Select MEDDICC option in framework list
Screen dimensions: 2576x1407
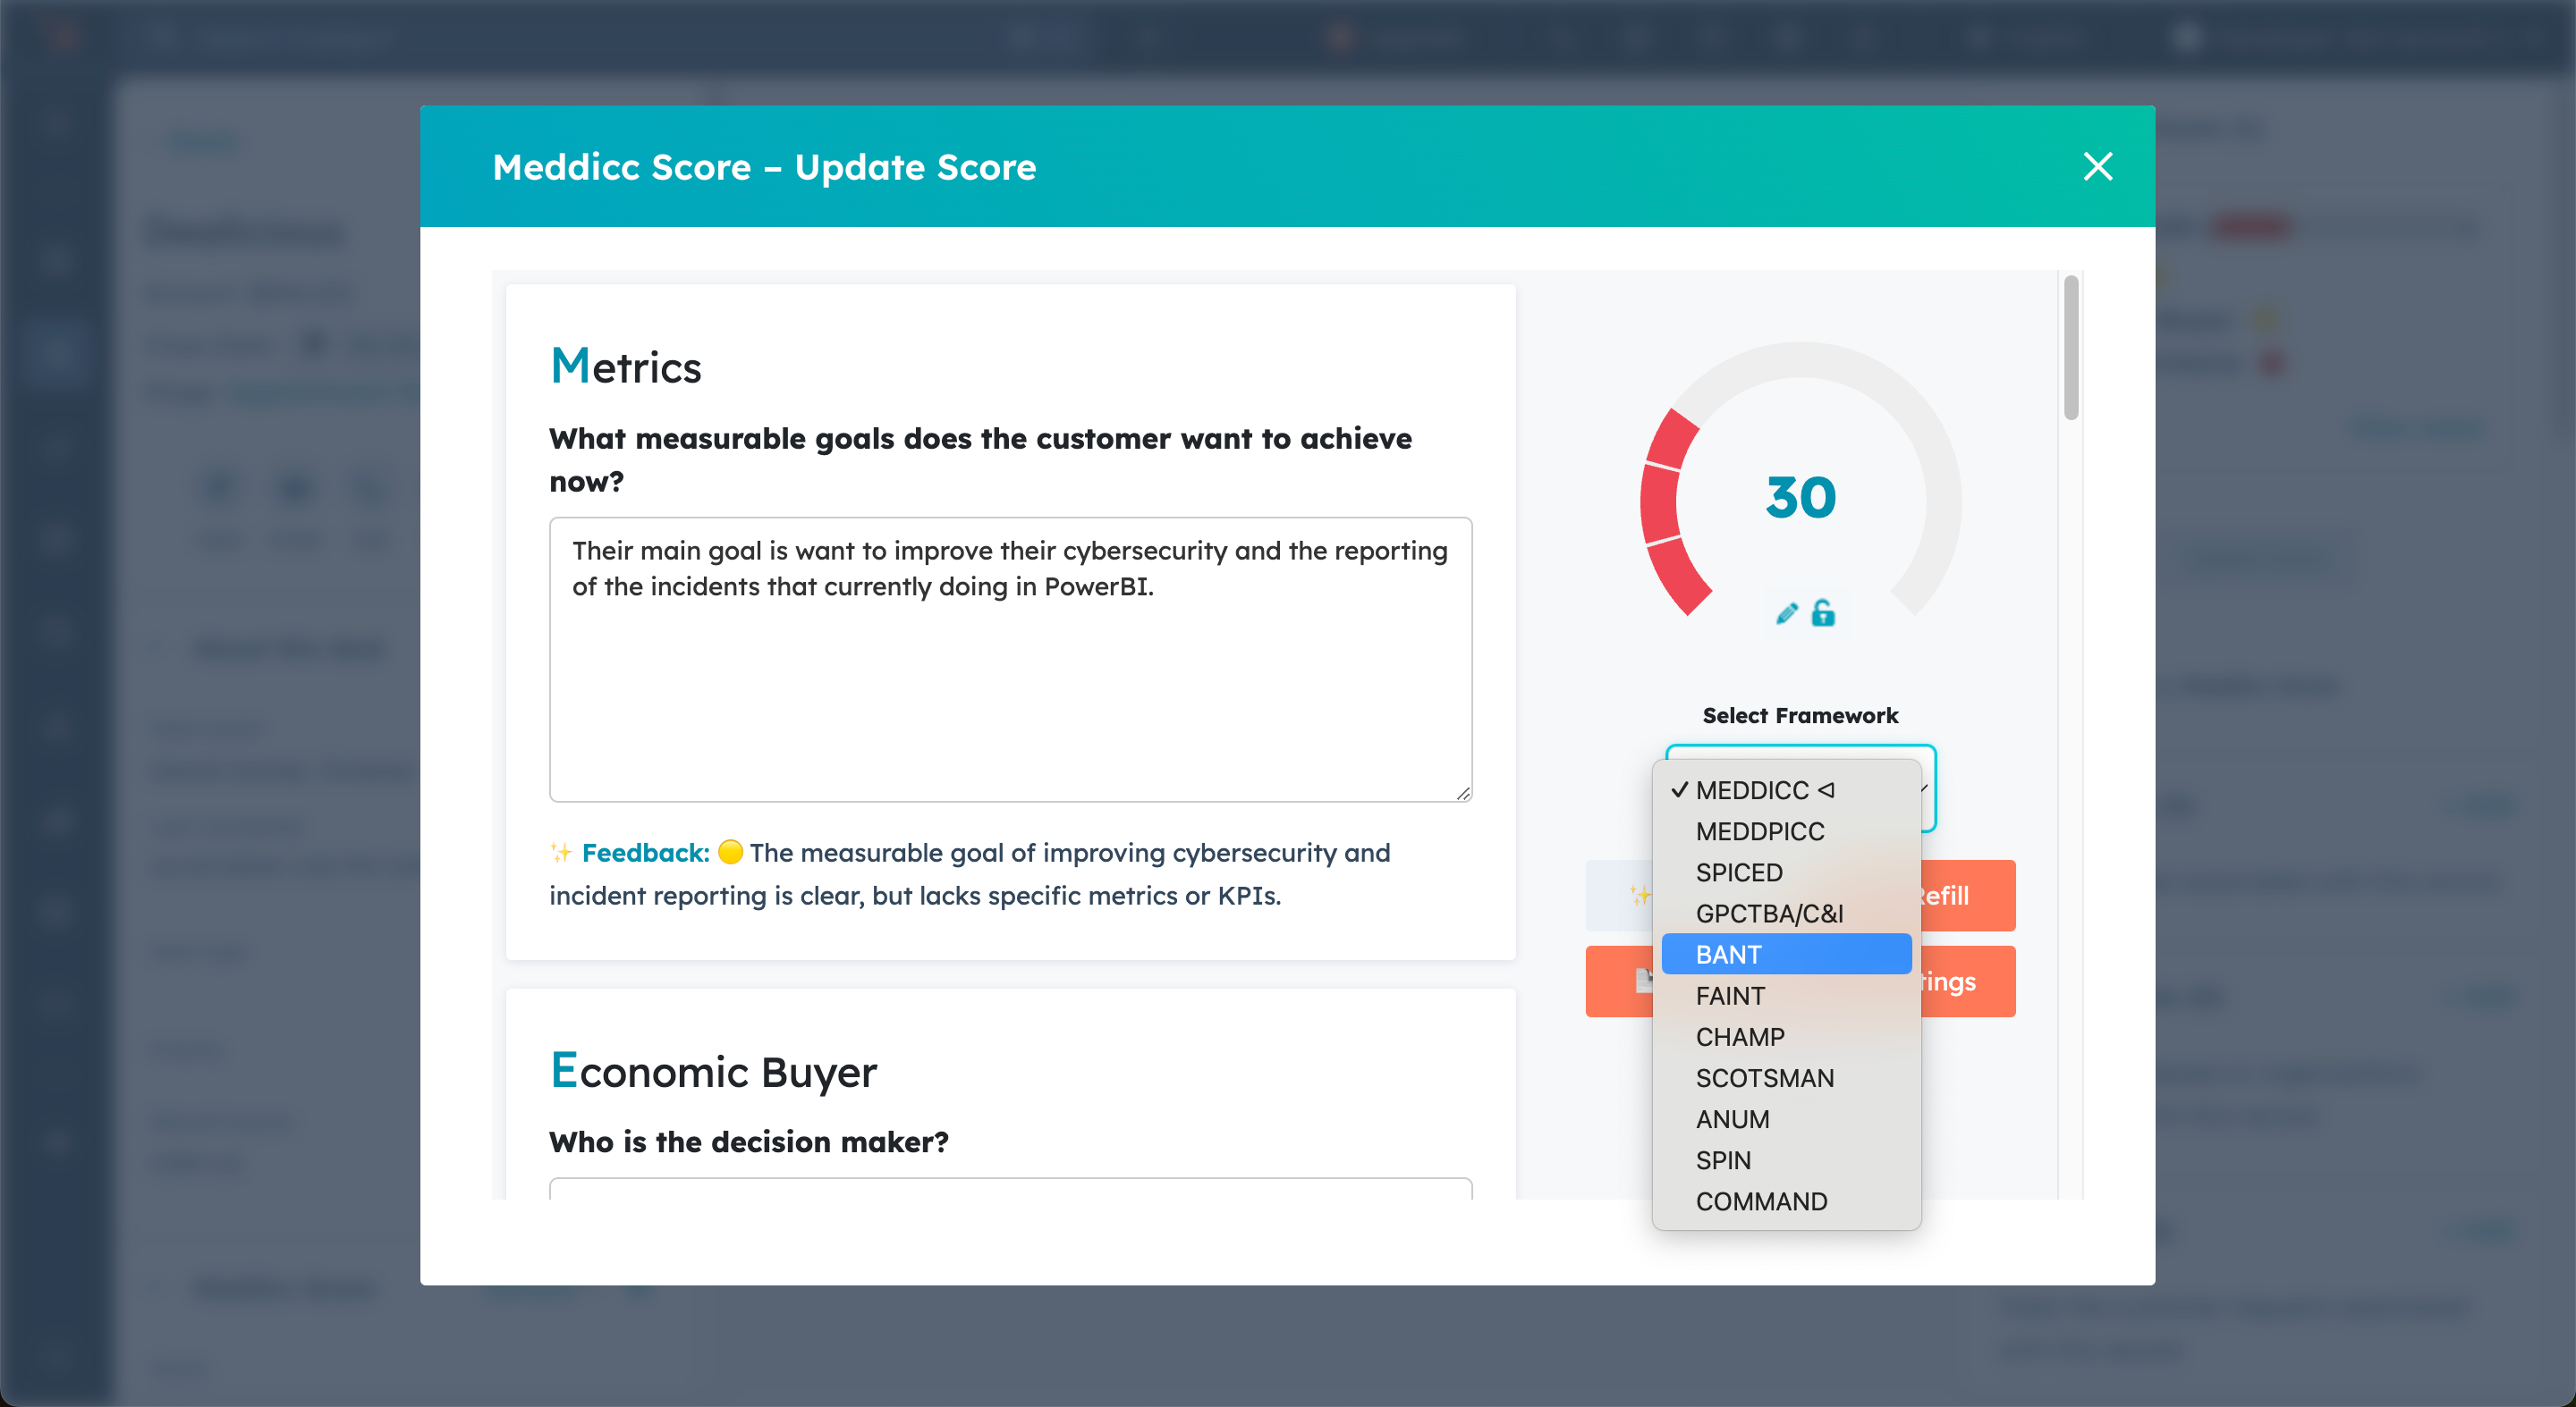1752,790
